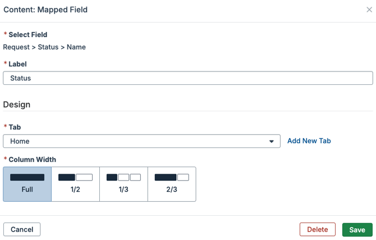Image resolution: width=376 pixels, height=240 pixels.
Task: Click the Add New Tab link
Action: coord(309,141)
